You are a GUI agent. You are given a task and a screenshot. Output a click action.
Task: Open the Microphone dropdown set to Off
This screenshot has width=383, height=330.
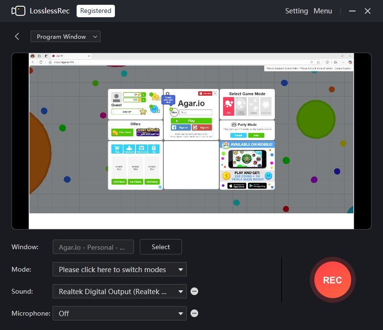point(119,313)
